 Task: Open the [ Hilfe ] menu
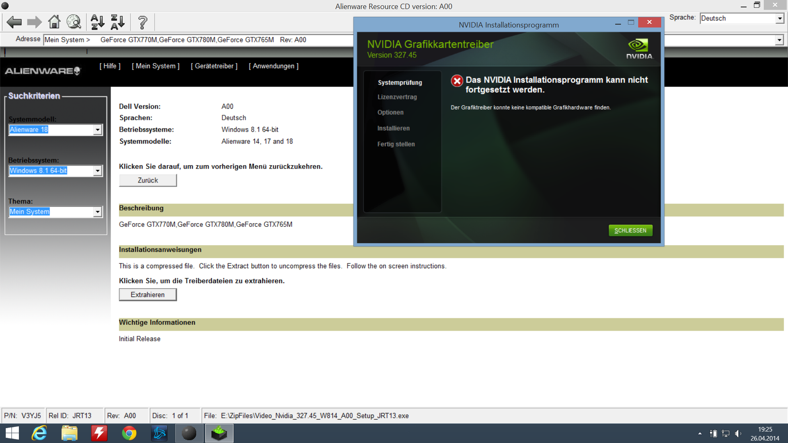tap(110, 66)
